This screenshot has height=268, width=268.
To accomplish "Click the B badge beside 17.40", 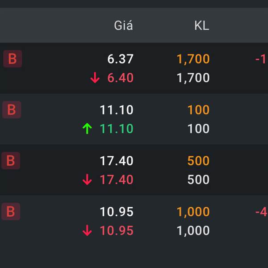I will [11, 160].
